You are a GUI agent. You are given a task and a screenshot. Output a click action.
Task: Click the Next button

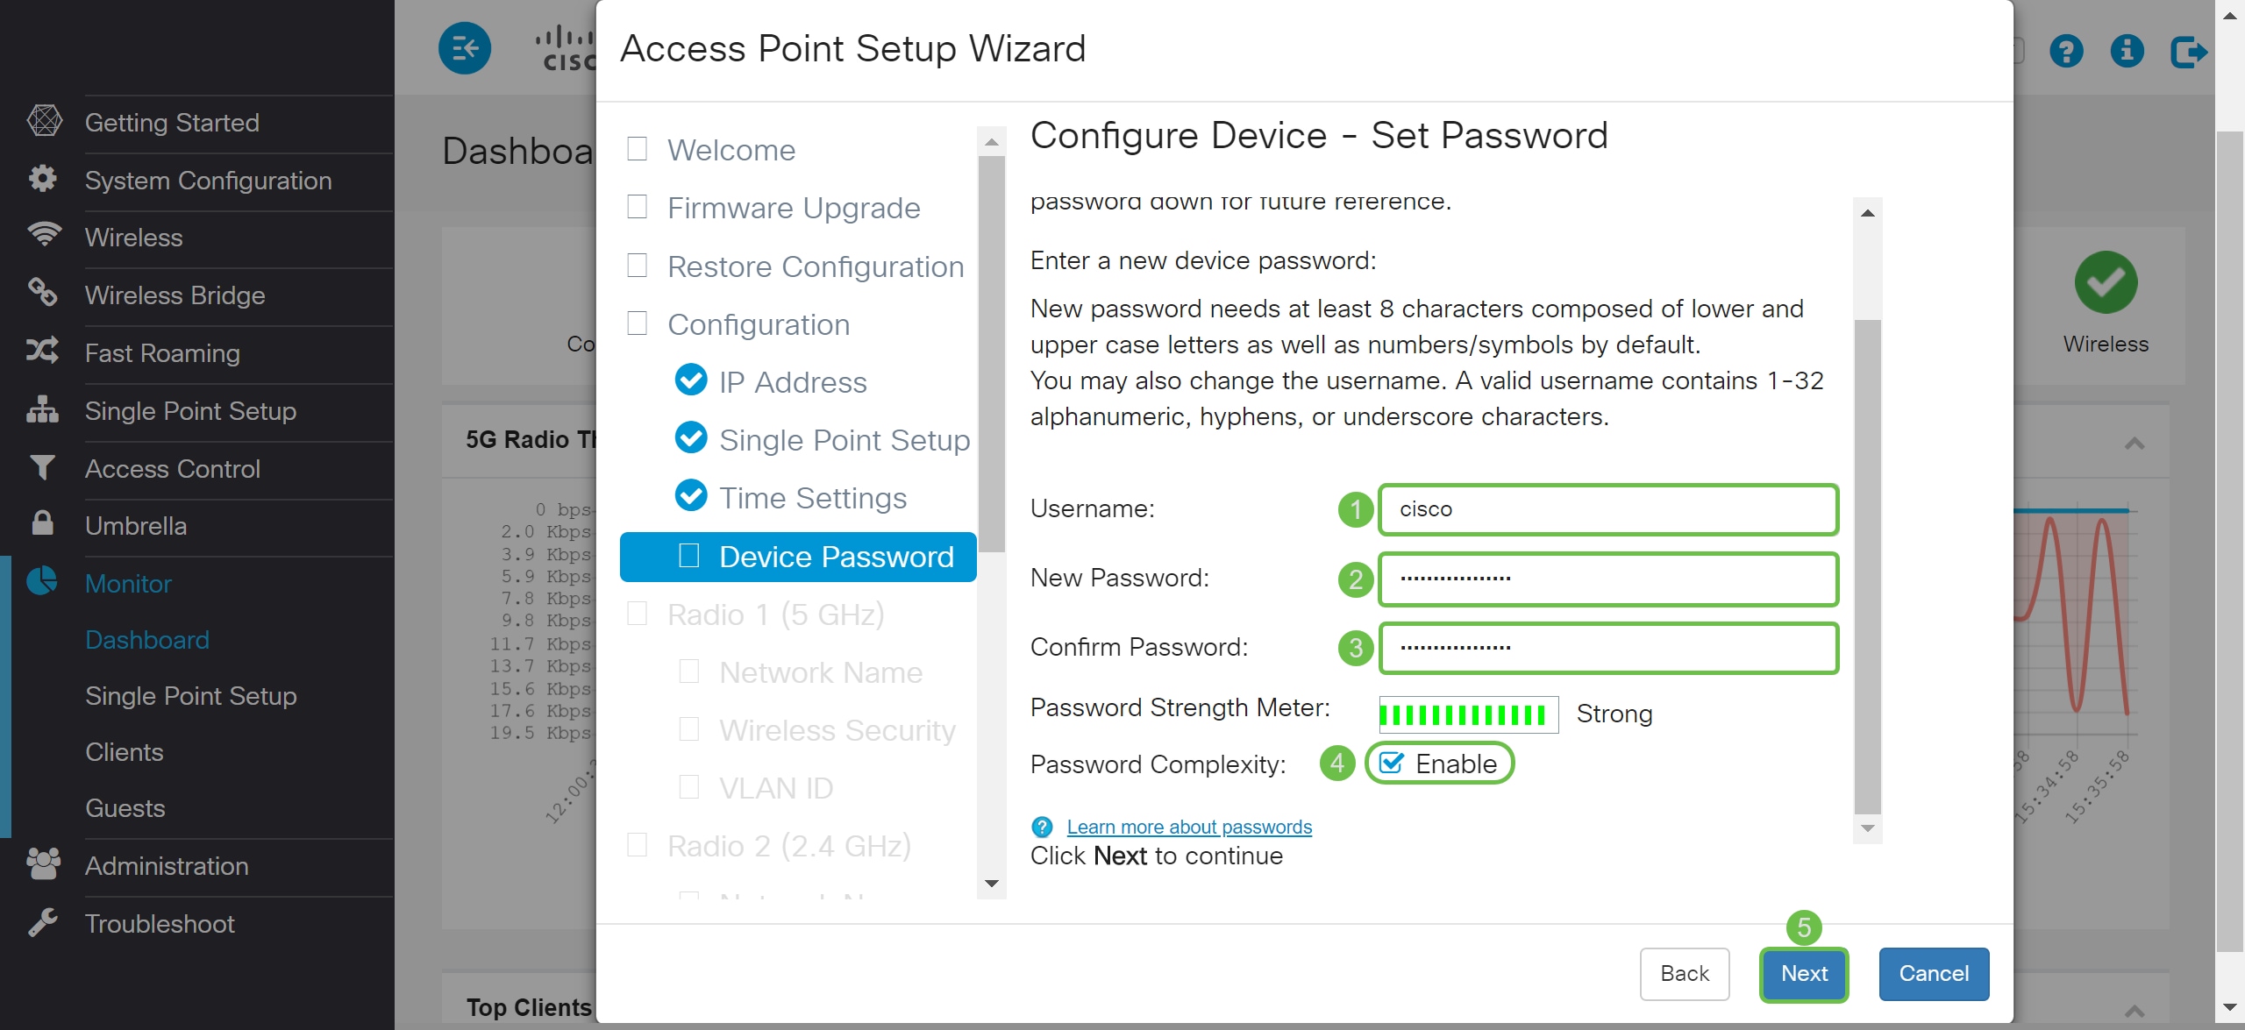click(x=1804, y=973)
